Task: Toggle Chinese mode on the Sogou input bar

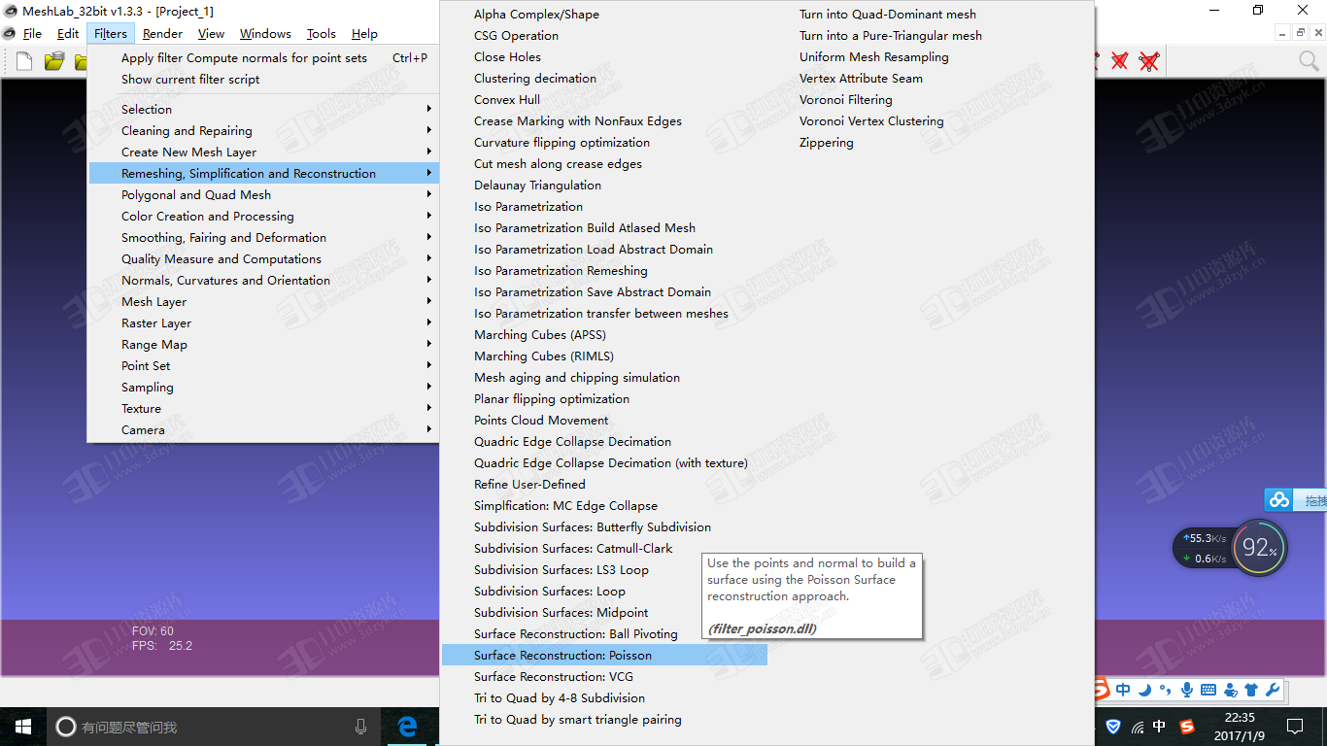Action: click(1123, 690)
